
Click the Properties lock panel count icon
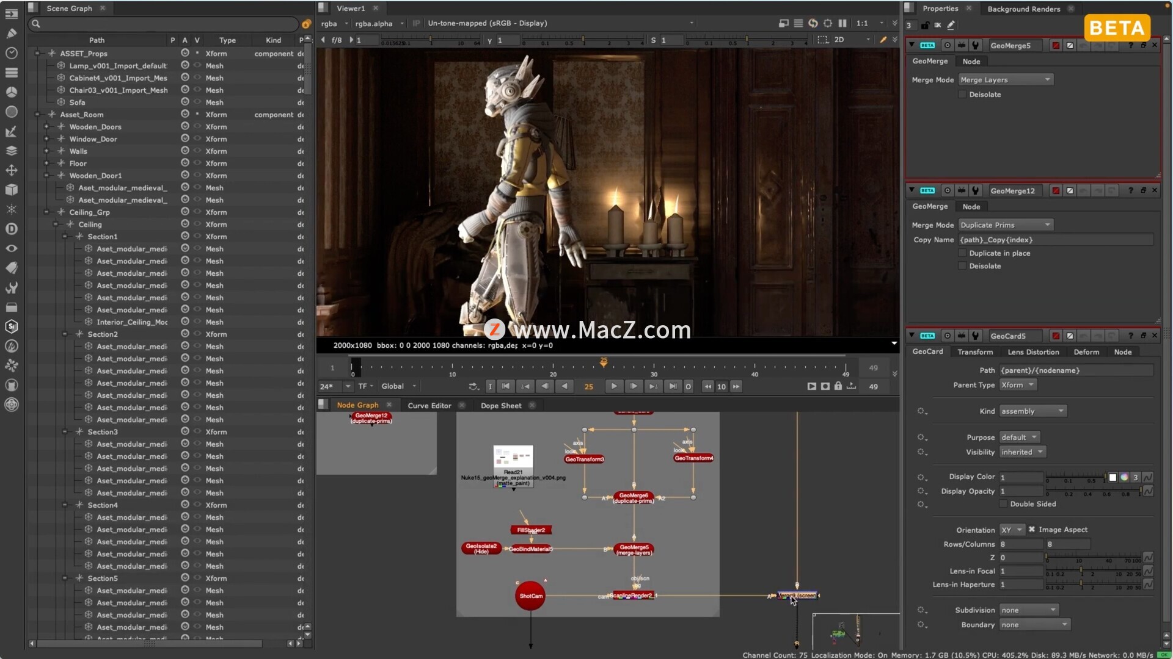click(925, 25)
